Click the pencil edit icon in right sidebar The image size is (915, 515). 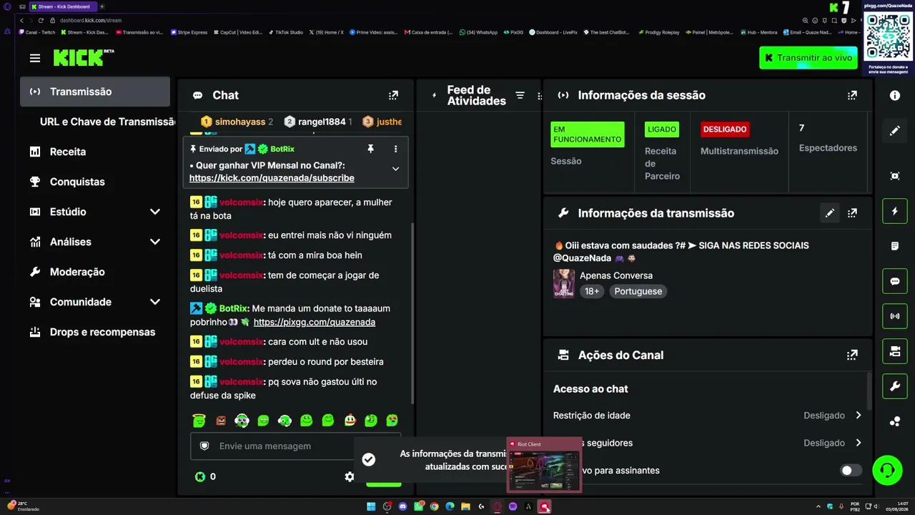click(895, 131)
